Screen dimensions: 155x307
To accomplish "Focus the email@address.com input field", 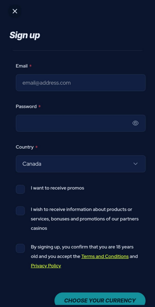I will point(80,83).
